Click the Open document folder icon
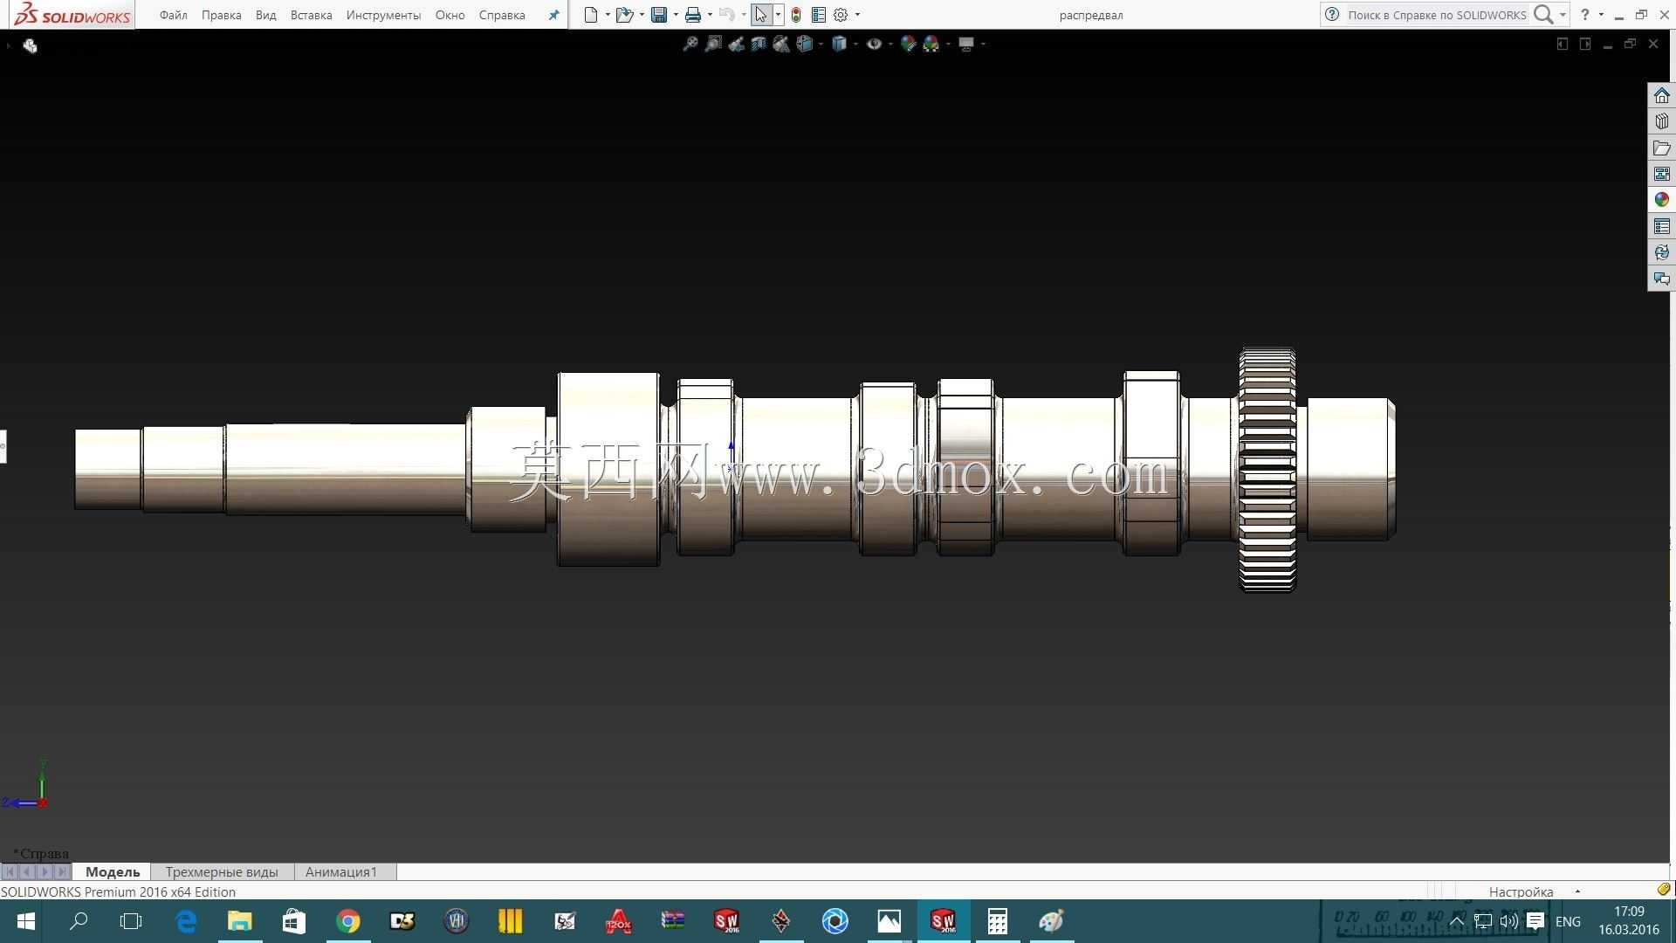Screen dimensions: 1676x943 pos(623,15)
